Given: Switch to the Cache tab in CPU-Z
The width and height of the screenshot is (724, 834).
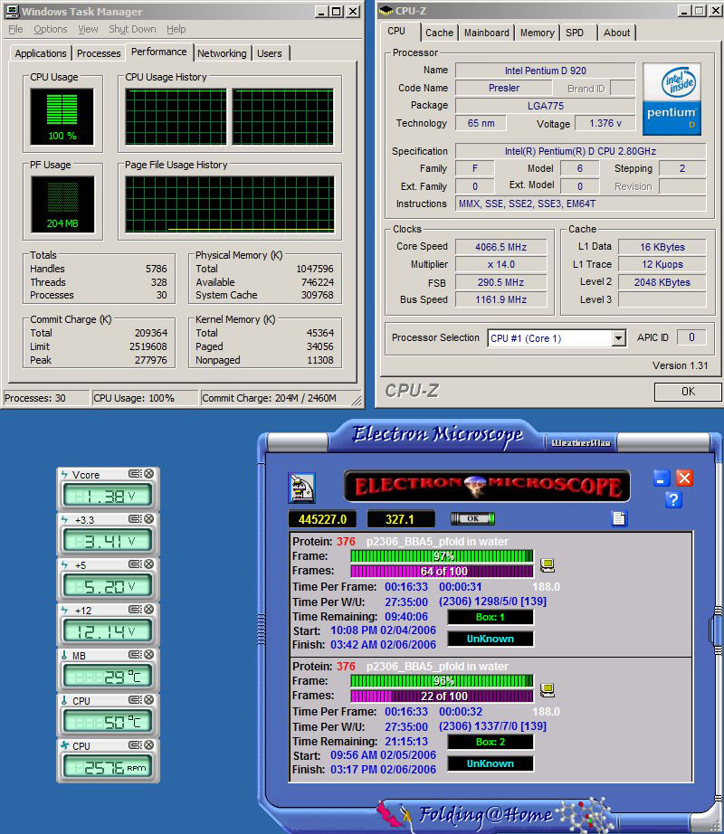Looking at the screenshot, I should (440, 33).
